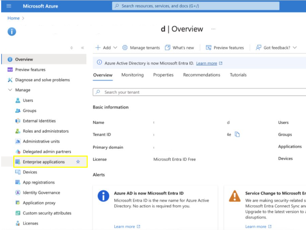Open Enterprise applications icon
This screenshot has width=306, height=230.
click(18, 162)
